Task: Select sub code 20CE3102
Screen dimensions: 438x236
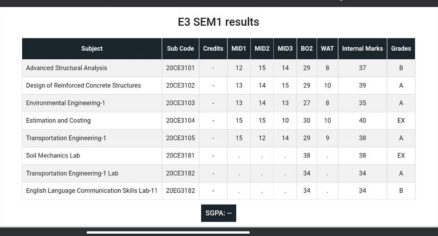Action: [x=180, y=86]
